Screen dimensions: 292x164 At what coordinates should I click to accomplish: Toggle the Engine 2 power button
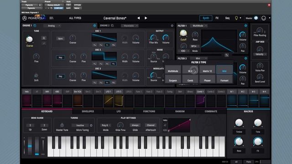pyautogui.click(x=172, y=26)
